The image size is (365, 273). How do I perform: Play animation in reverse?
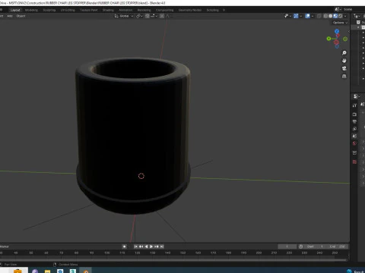146,246
